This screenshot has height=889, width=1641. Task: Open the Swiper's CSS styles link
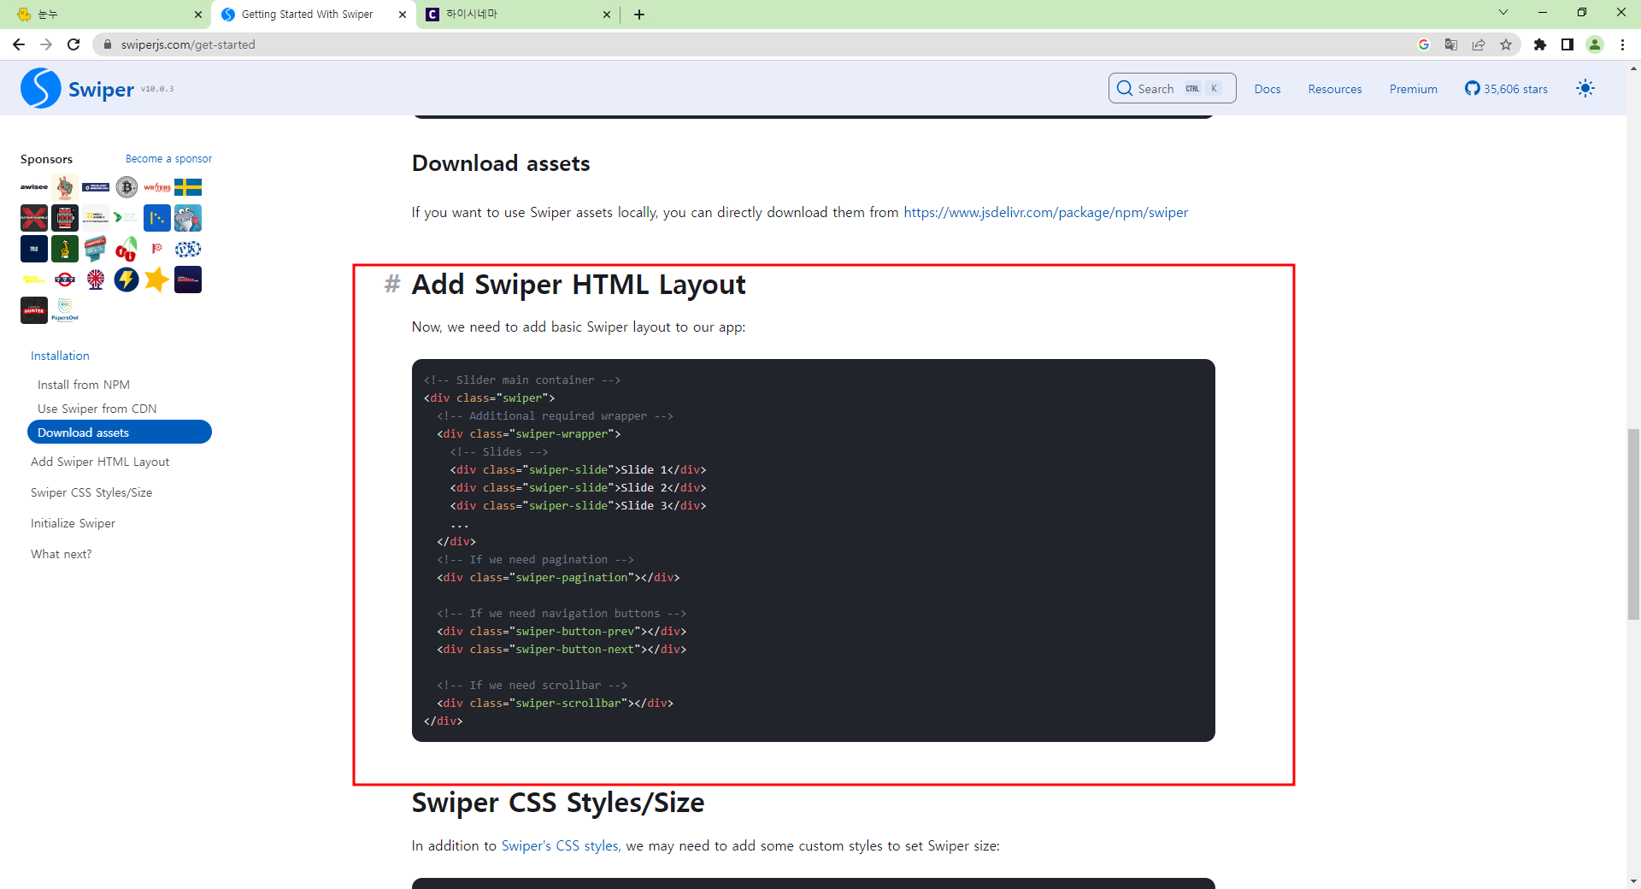[x=562, y=845]
